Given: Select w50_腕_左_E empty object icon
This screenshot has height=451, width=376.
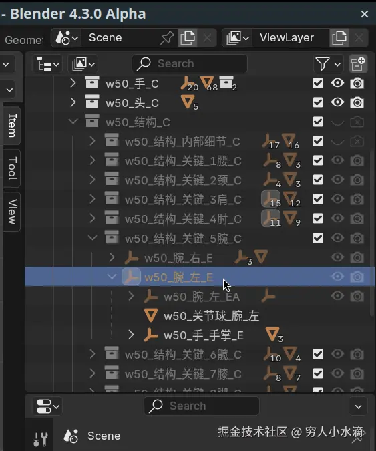Looking at the screenshot, I should [x=131, y=277].
